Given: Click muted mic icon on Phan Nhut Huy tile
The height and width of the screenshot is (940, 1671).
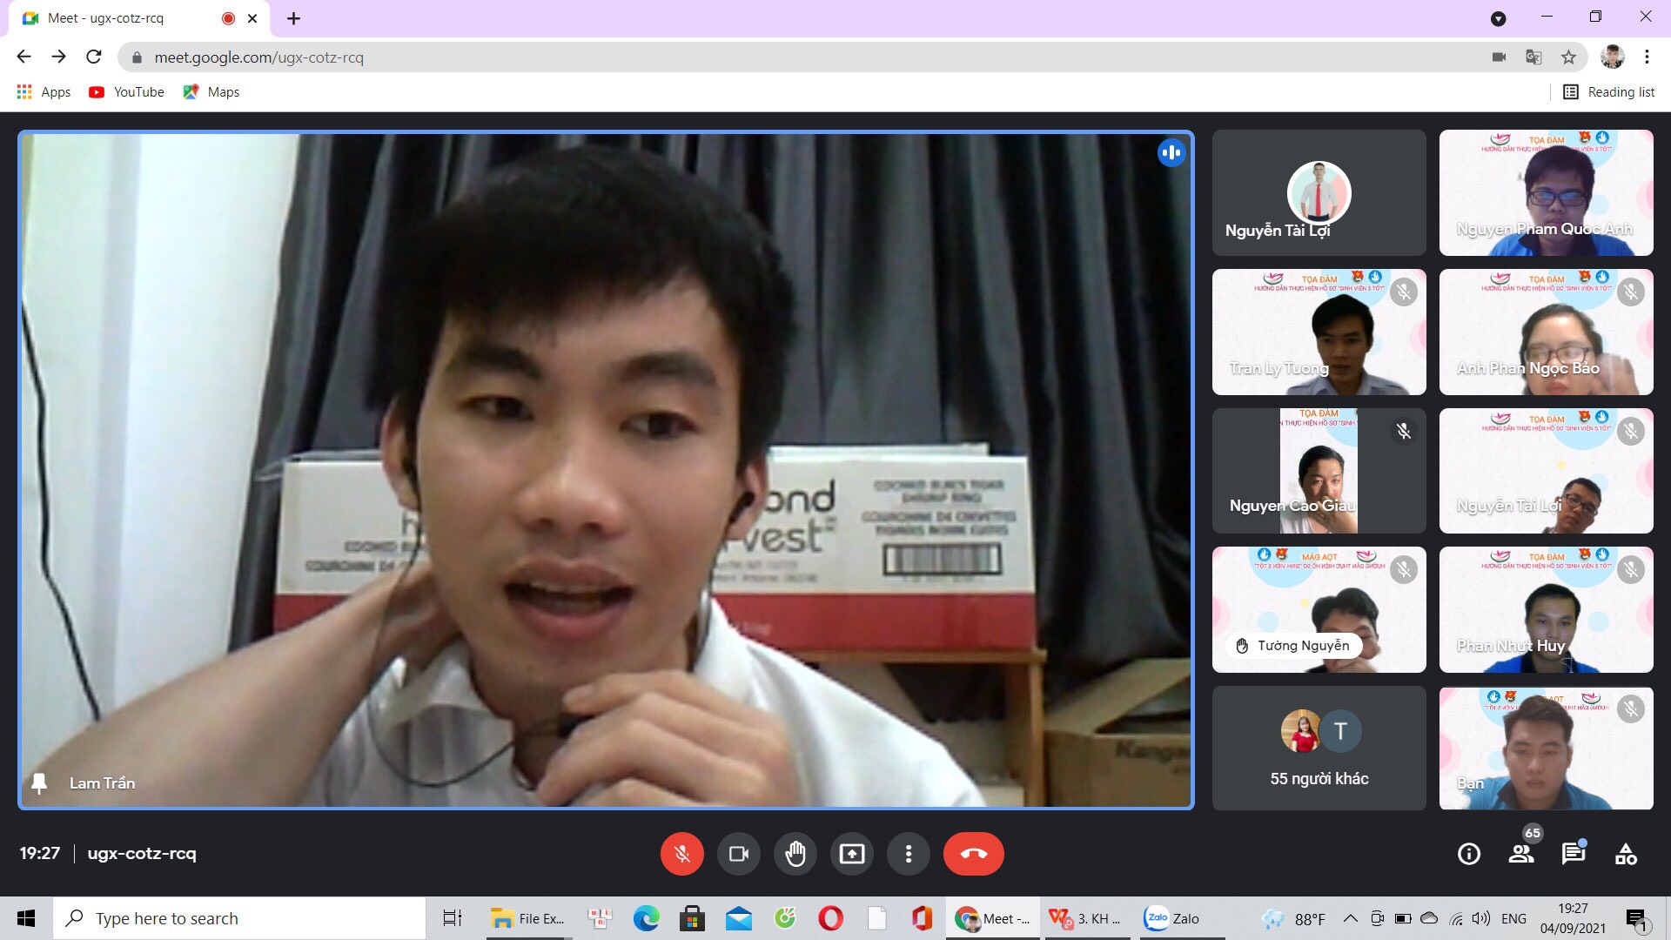Looking at the screenshot, I should point(1630,570).
